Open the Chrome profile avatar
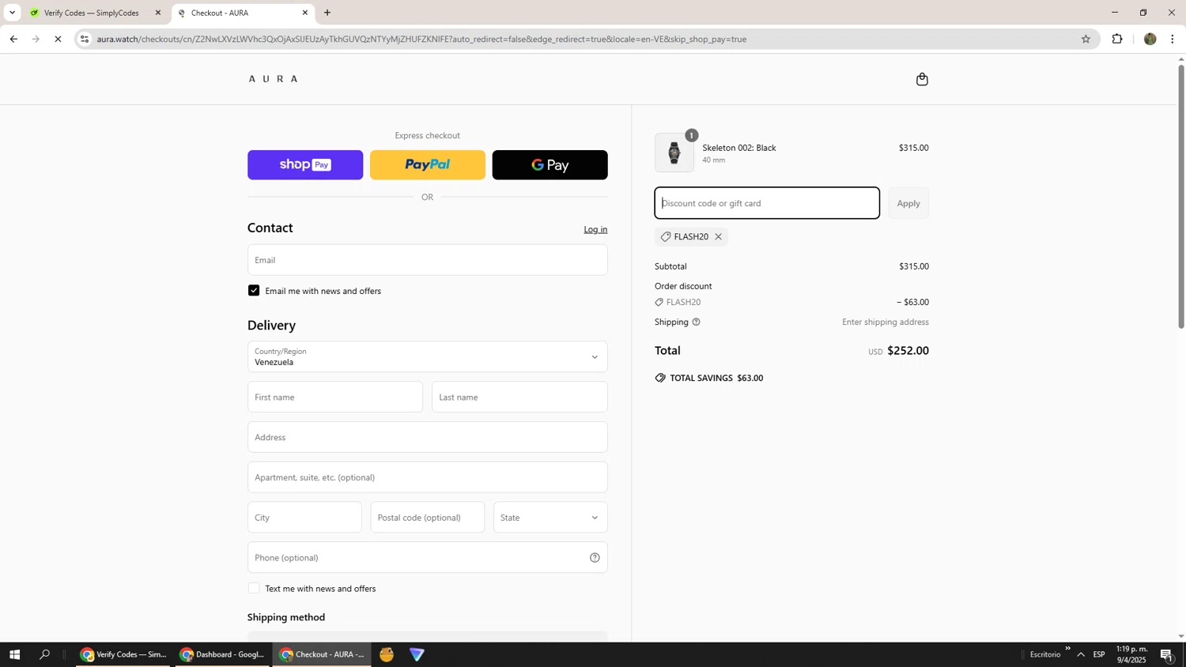The image size is (1186, 667). tap(1150, 39)
